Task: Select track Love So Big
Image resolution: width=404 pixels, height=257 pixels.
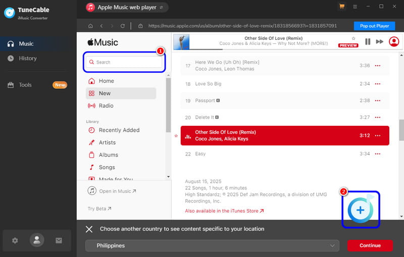Action: pyautogui.click(x=285, y=84)
